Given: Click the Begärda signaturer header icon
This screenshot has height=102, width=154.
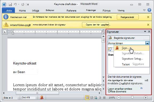Looking at the screenshot, I should (110, 38).
